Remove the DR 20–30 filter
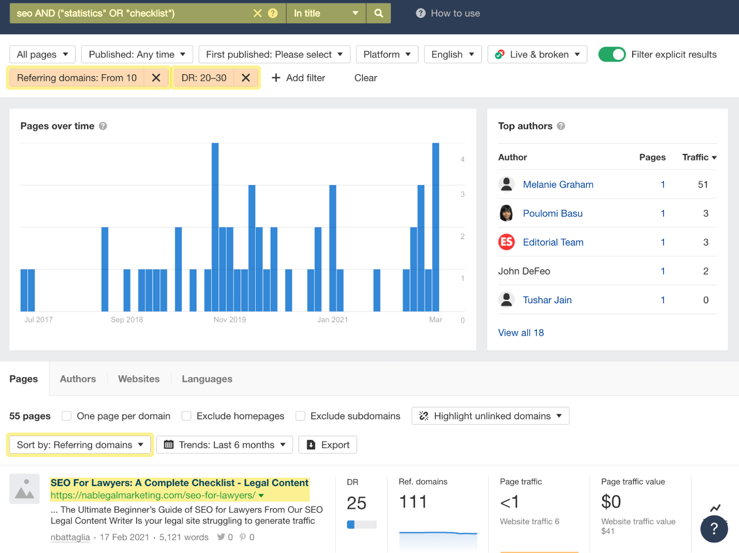 pos(246,78)
